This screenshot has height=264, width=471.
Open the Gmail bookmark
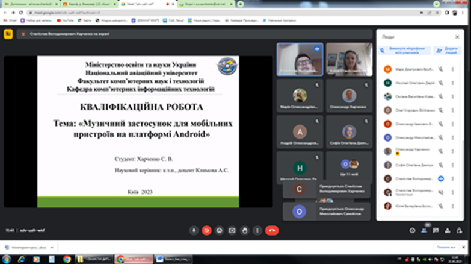(10, 20)
